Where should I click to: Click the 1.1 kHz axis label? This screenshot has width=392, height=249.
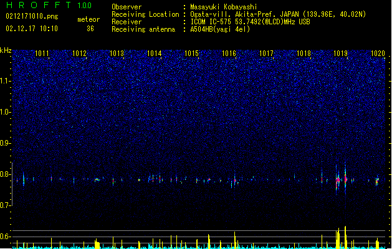click(x=6, y=81)
